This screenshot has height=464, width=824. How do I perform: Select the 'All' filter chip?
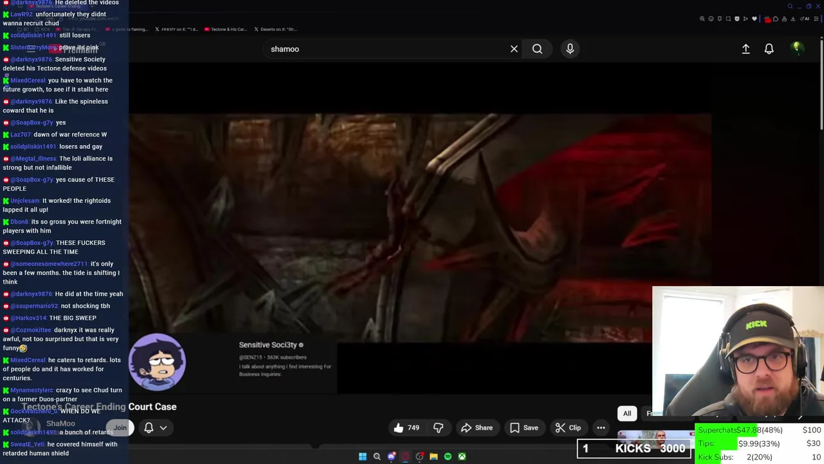(x=627, y=413)
